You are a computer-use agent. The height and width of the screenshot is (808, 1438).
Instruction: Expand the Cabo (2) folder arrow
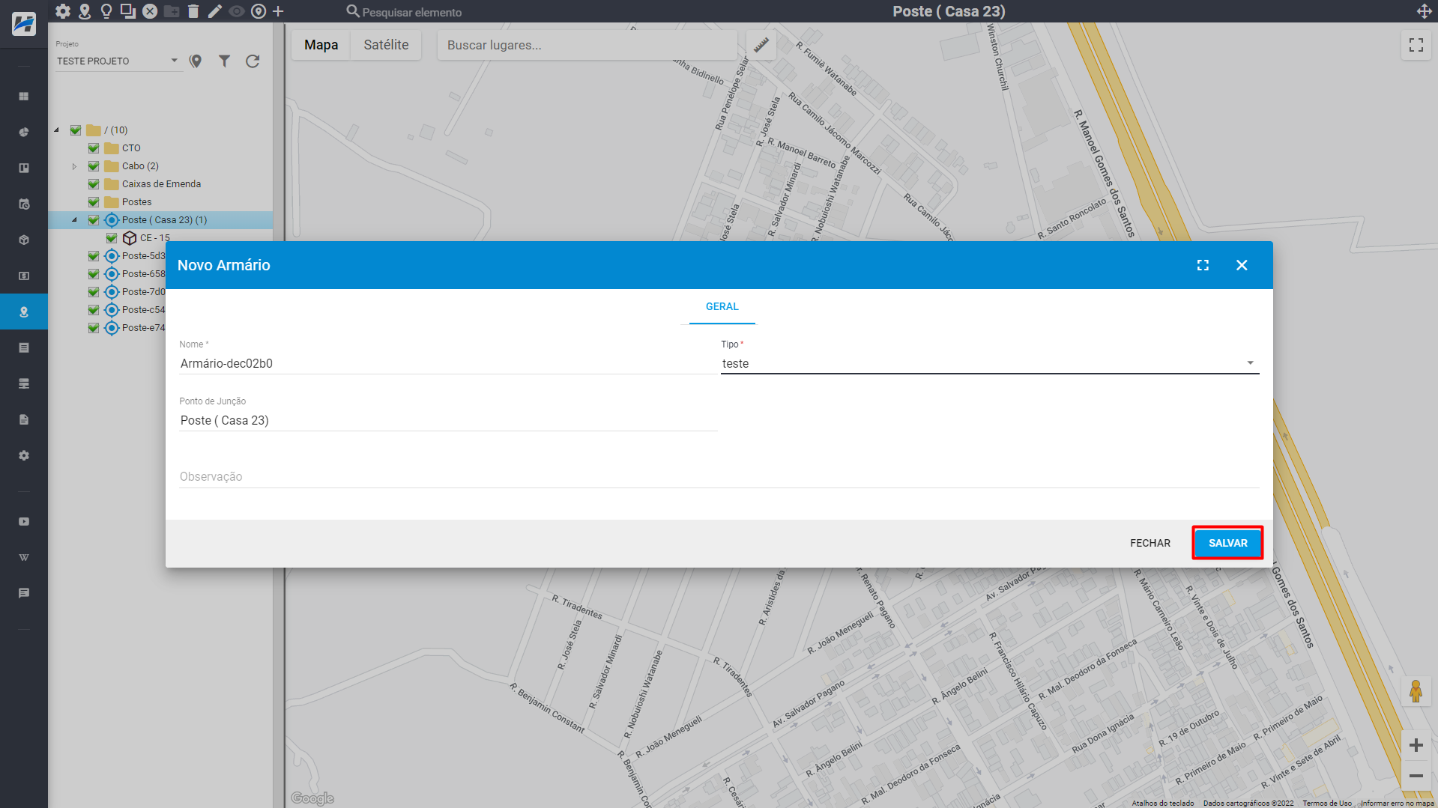click(74, 166)
